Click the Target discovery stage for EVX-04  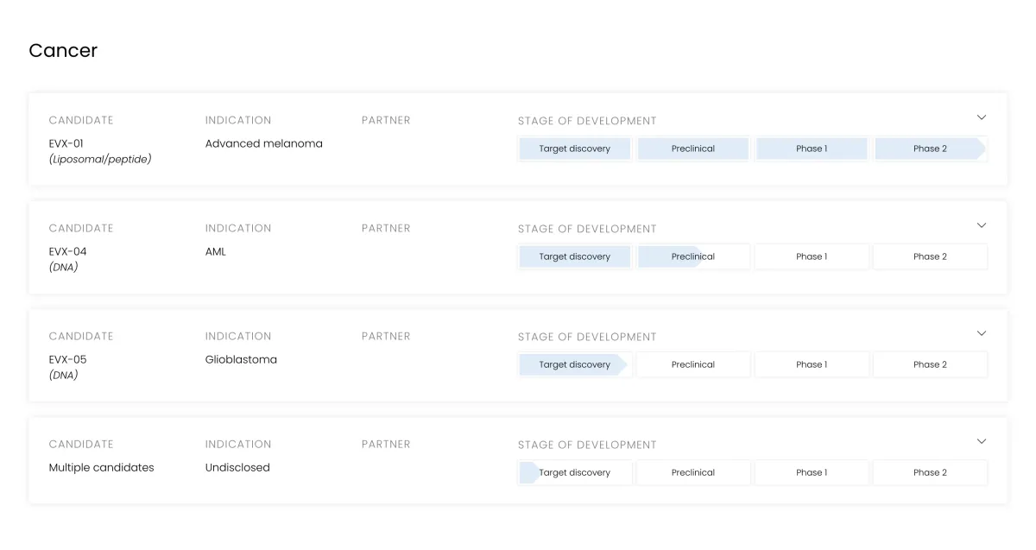(x=575, y=256)
